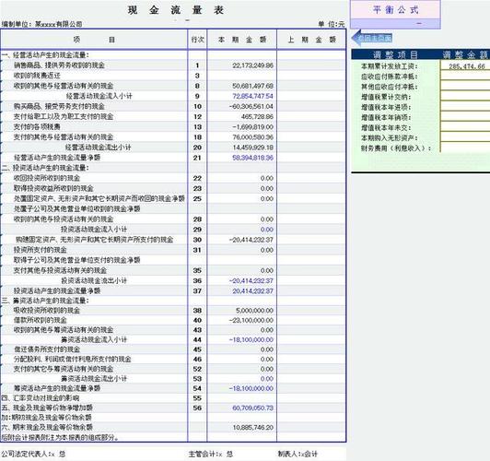Select the 行次 column header

[x=197, y=40]
